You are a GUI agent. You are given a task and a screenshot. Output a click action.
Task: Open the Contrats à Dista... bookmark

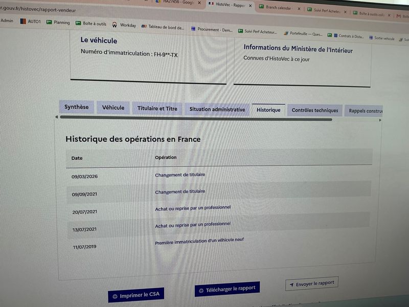point(346,36)
